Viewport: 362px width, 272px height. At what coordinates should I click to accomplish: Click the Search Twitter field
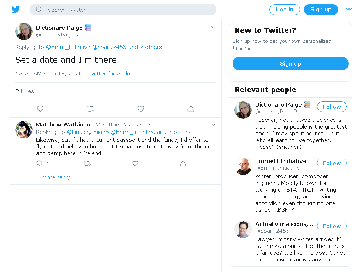123,10
